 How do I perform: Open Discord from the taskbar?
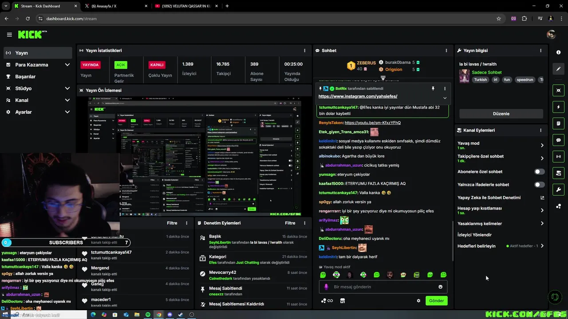point(170,315)
